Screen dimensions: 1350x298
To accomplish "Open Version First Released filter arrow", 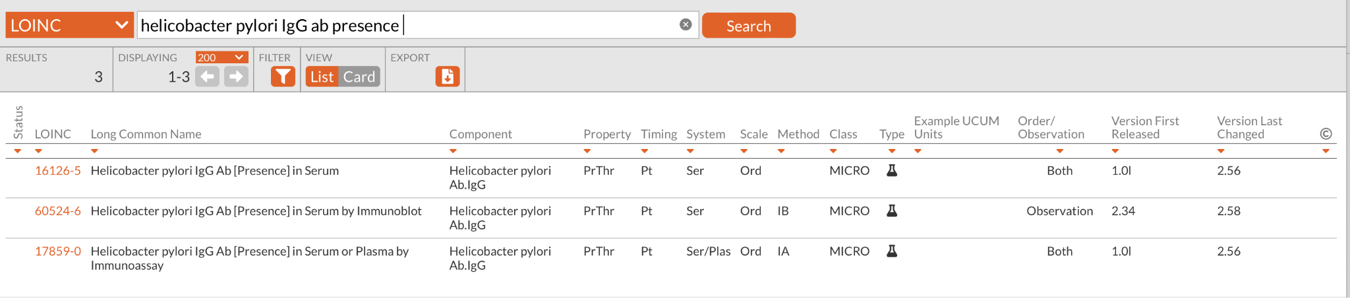I will coord(1115,151).
